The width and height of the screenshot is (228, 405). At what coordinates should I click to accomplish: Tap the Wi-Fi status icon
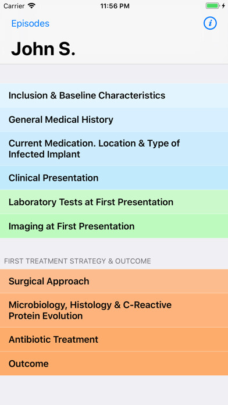pyautogui.click(x=31, y=6)
